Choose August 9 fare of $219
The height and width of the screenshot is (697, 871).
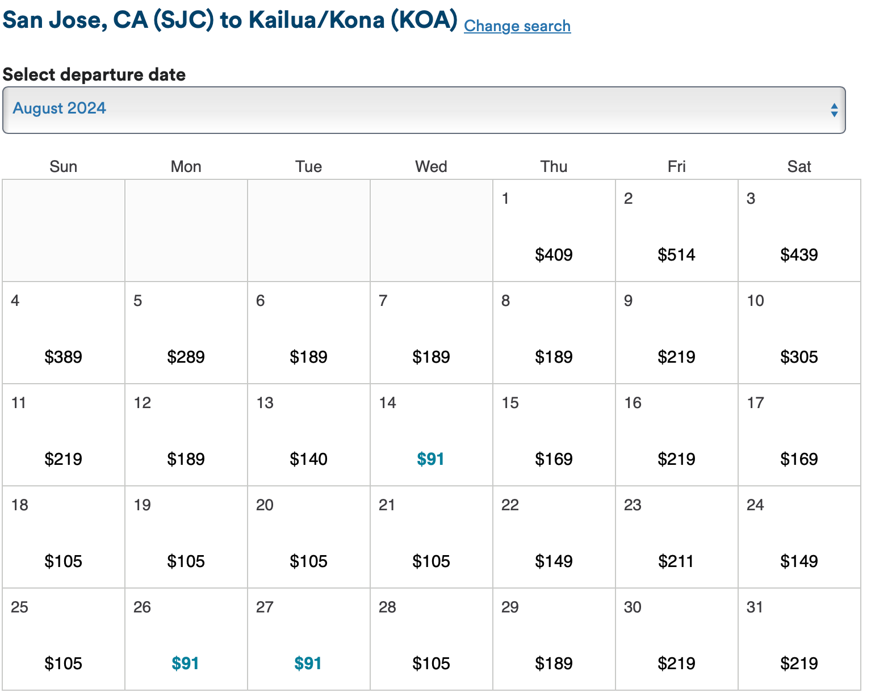pos(676,356)
